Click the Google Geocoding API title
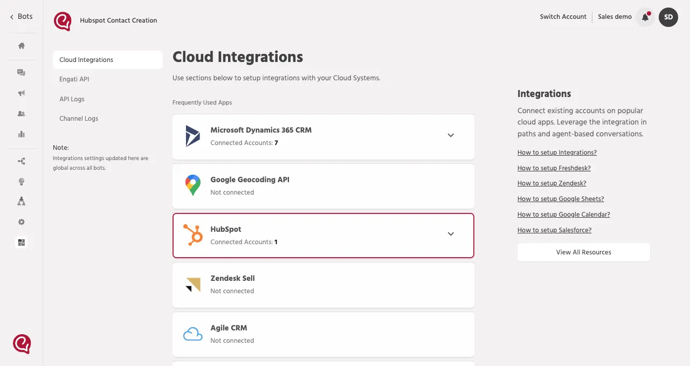 point(250,179)
